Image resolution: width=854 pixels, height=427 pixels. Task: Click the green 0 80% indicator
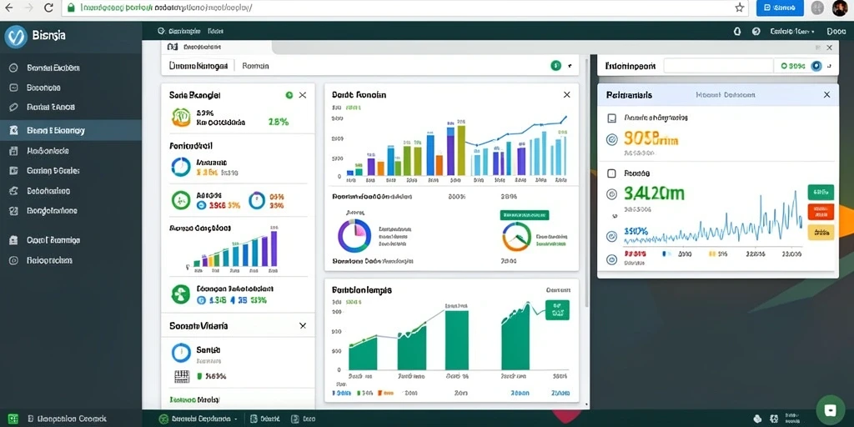tap(792, 67)
